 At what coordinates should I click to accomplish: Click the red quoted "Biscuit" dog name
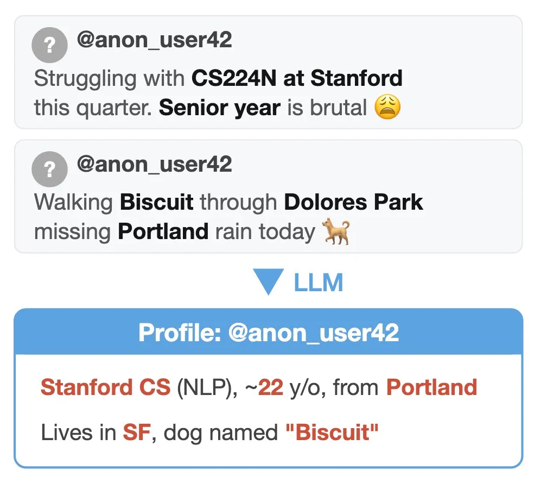click(x=331, y=432)
